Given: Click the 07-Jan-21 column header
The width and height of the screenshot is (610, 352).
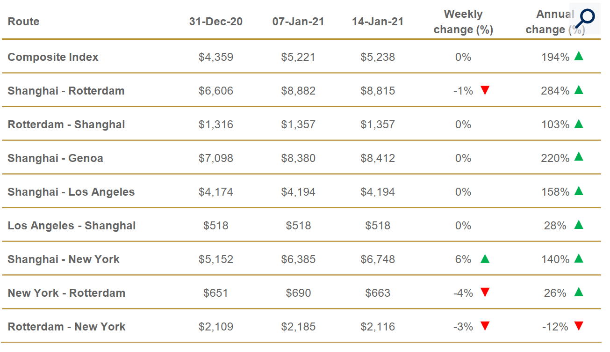Looking at the screenshot, I should click(298, 22).
